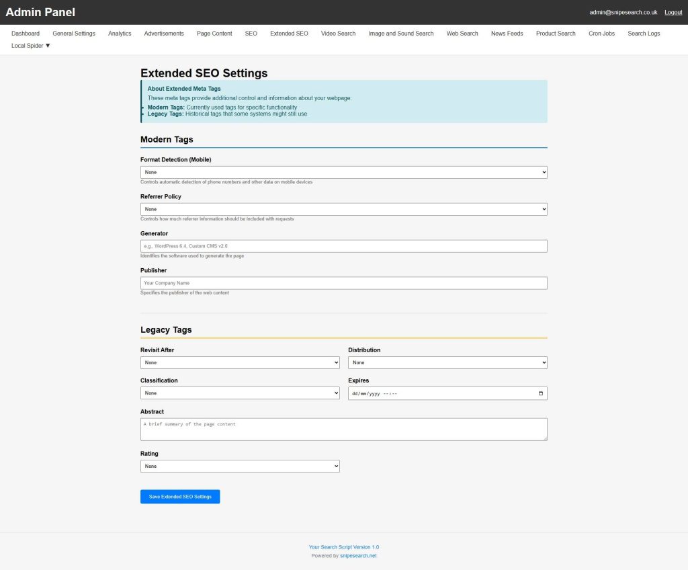688x570 pixels.
Task: Open the snipesearch.net footer link
Action: 358,556
